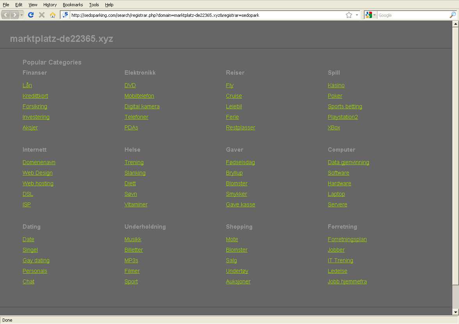Open the Edit menu
The image size is (459, 324).
(19, 5)
